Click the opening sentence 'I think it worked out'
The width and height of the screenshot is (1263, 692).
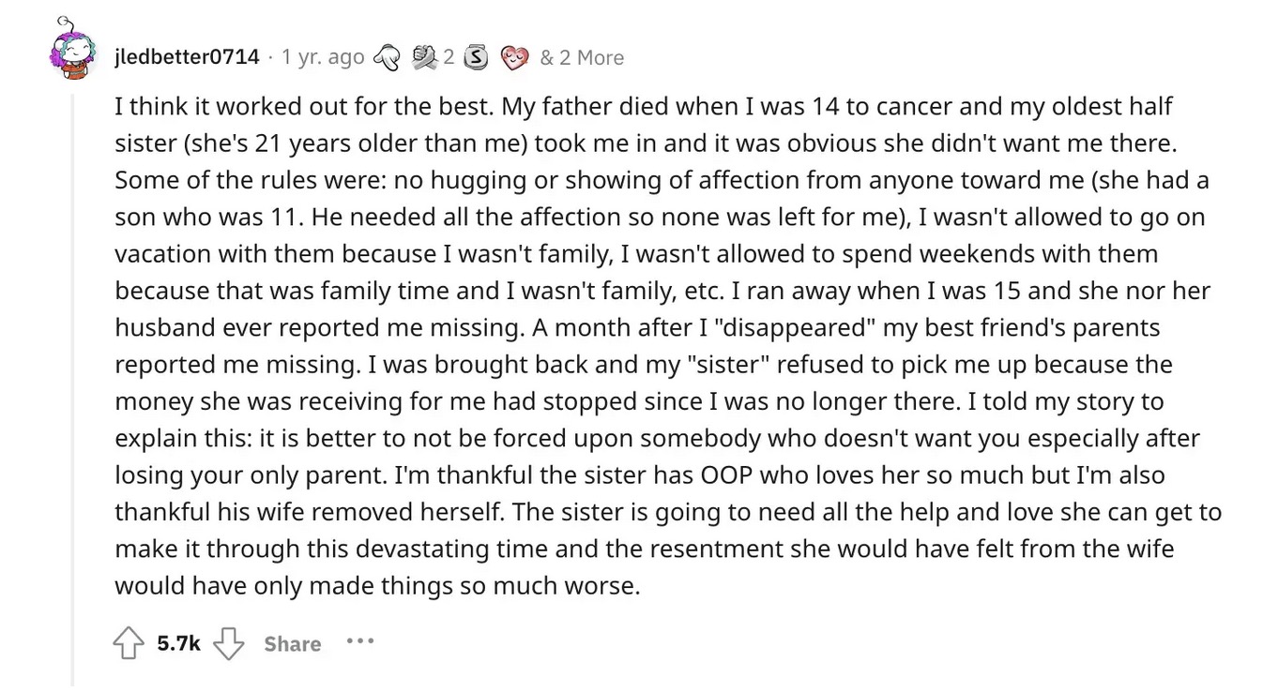click(214, 107)
